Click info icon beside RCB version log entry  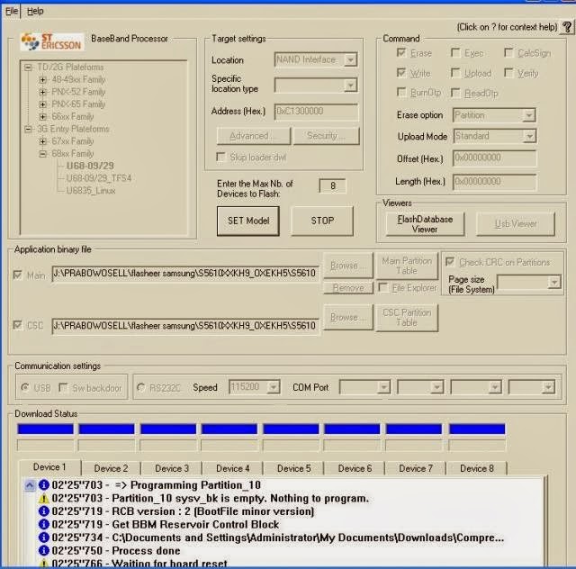[x=44, y=511]
